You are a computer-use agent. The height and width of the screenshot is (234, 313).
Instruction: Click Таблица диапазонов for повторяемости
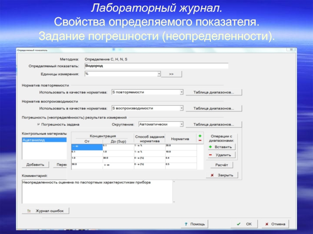[213, 92]
